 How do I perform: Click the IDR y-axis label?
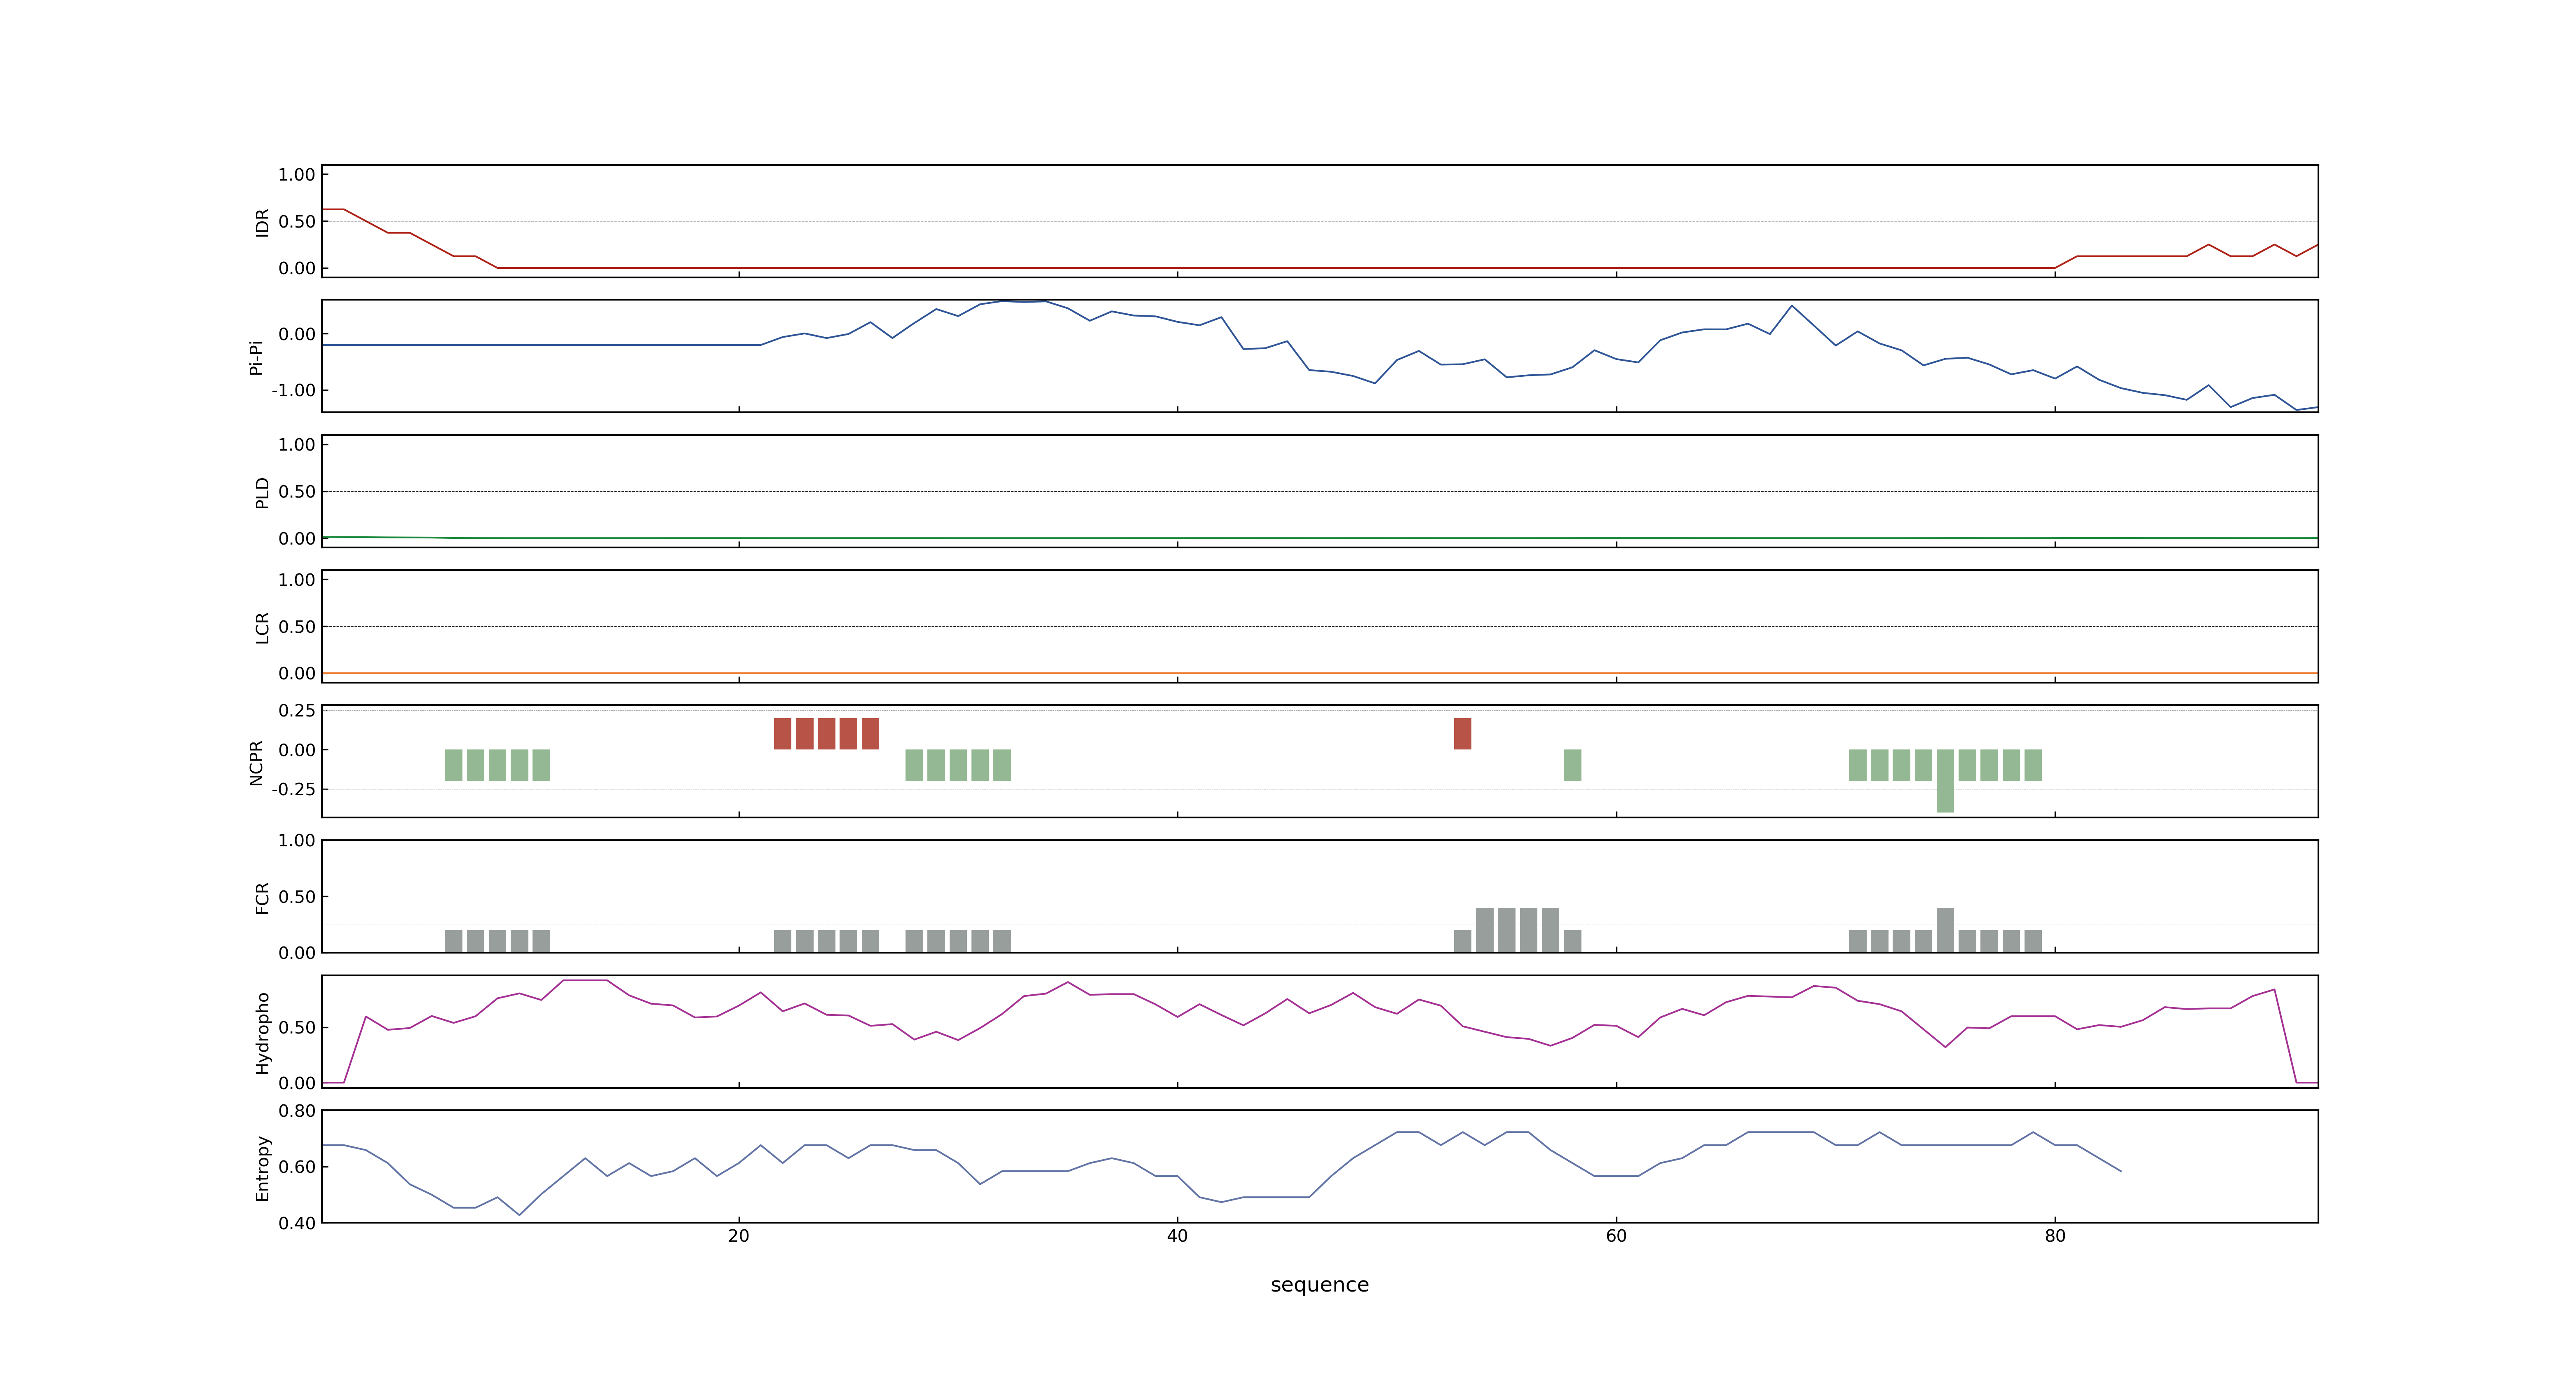point(262,222)
